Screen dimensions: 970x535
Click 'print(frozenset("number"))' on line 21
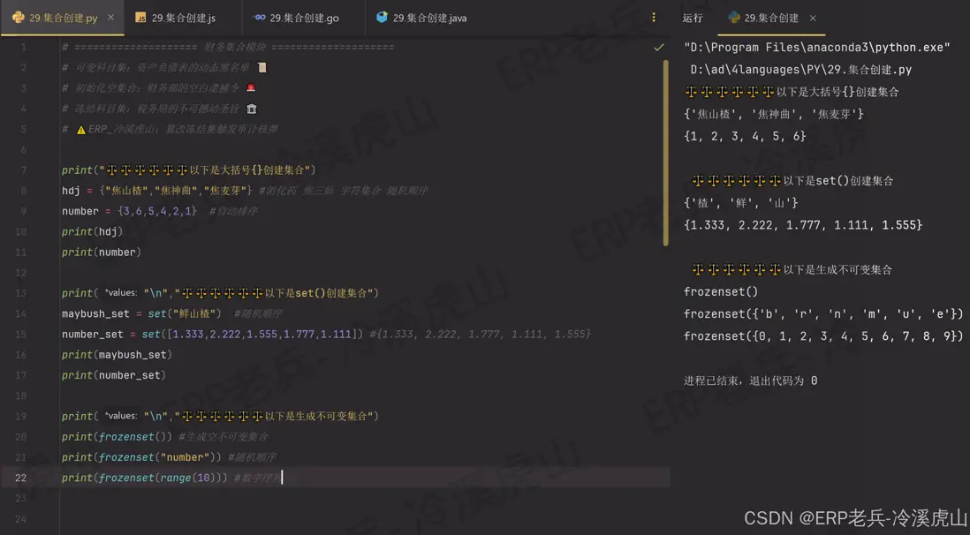141,457
